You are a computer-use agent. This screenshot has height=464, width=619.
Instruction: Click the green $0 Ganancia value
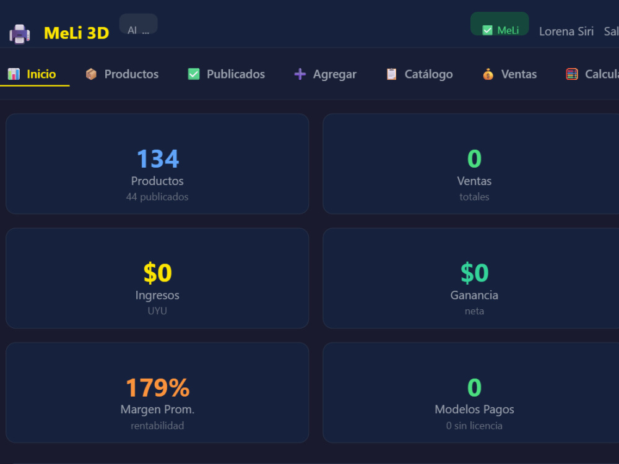(x=474, y=273)
